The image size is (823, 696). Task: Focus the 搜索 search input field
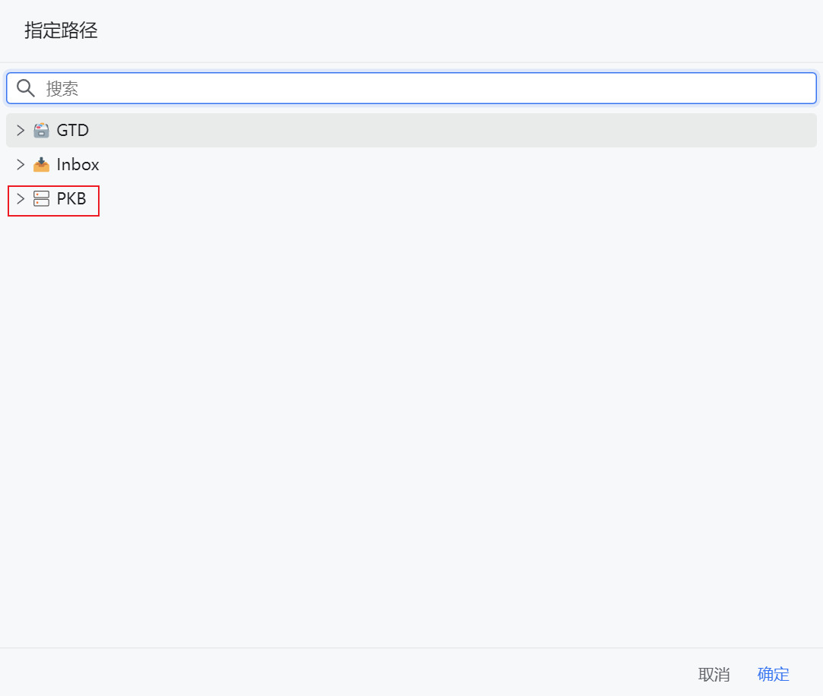click(x=426, y=88)
